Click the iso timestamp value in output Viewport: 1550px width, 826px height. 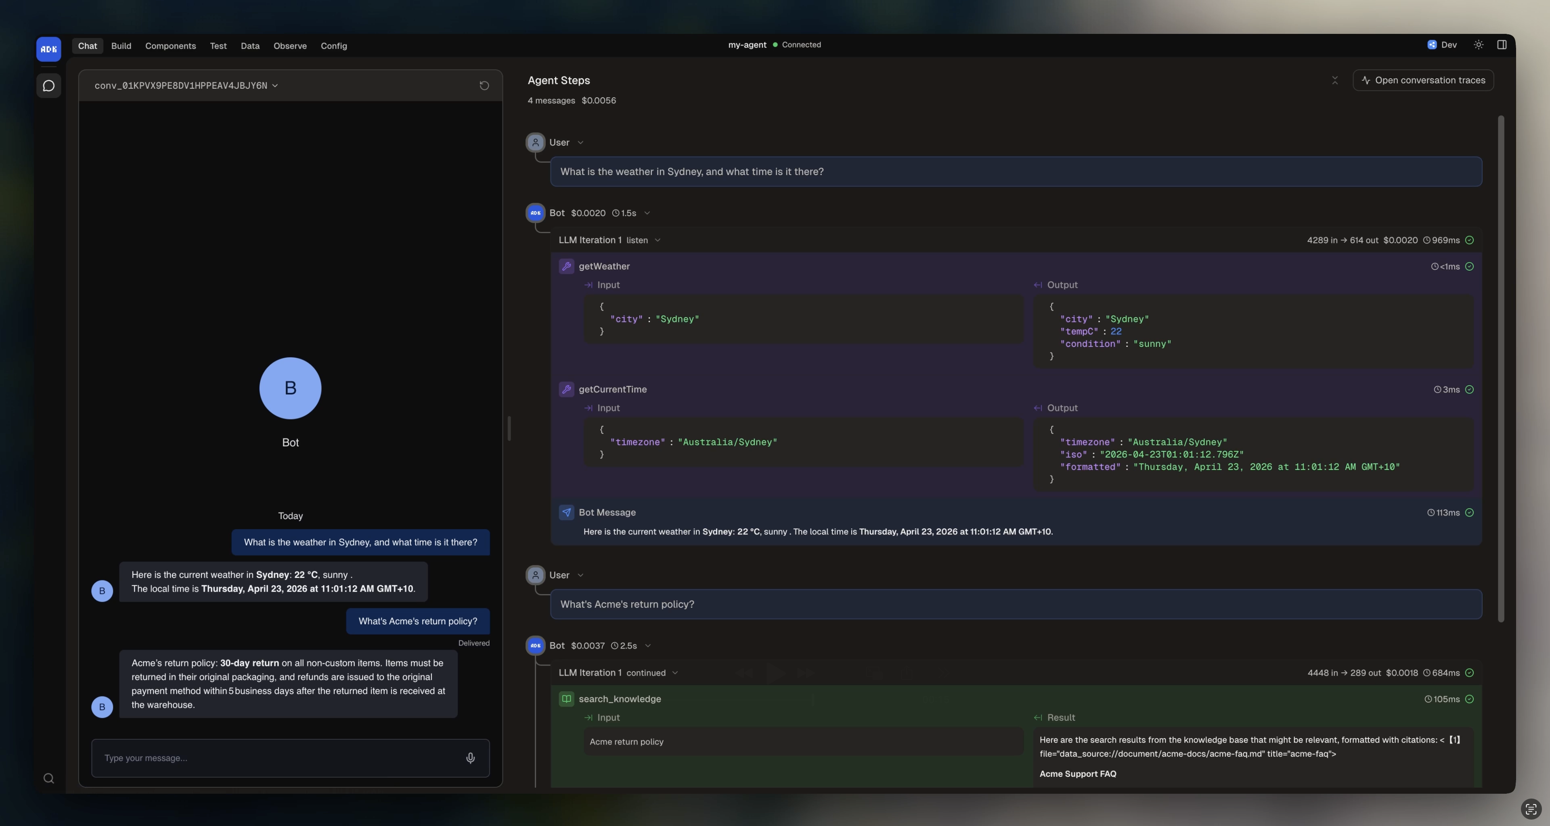pyautogui.click(x=1171, y=455)
